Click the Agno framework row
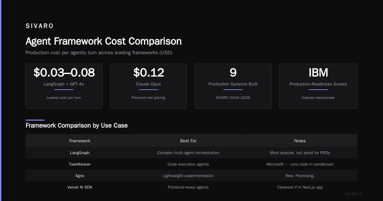The image size is (383, 201). (x=191, y=176)
